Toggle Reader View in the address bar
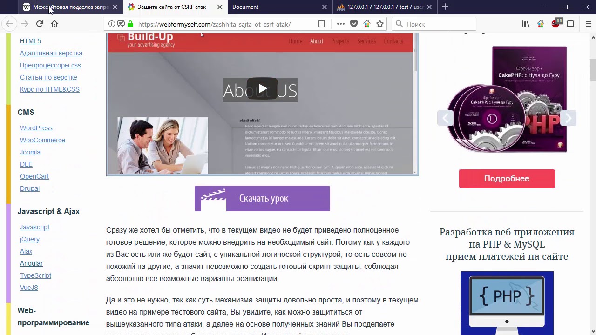 322,24
